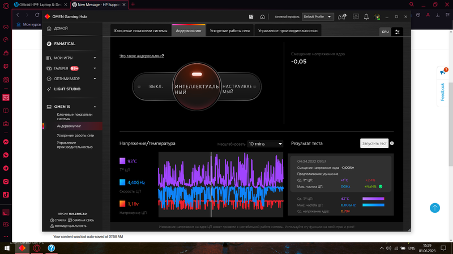Toggle the CPU view button
The width and height of the screenshot is (453, 254).
(385, 32)
